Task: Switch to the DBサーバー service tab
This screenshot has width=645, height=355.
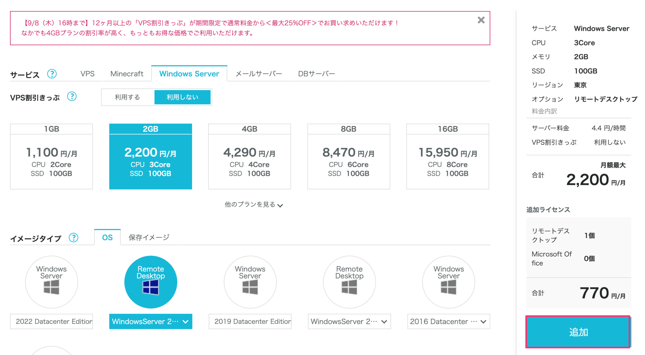Action: click(x=316, y=74)
